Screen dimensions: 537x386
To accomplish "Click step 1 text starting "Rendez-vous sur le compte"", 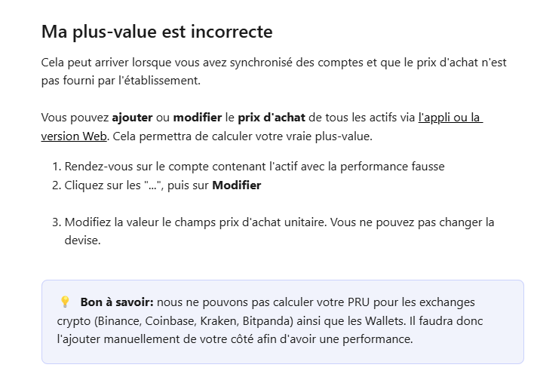I will point(254,166).
